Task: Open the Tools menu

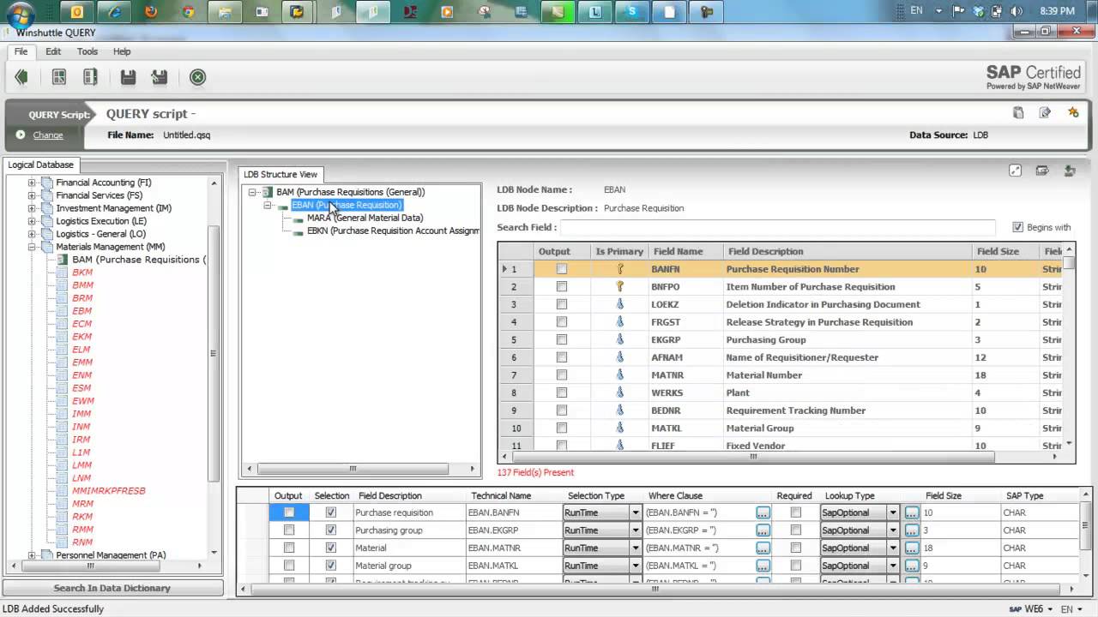Action: pos(87,51)
